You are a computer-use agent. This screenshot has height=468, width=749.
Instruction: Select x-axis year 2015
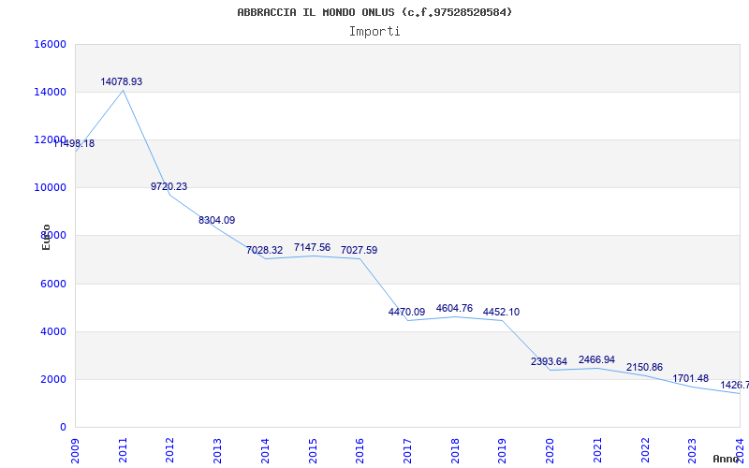[x=313, y=451]
